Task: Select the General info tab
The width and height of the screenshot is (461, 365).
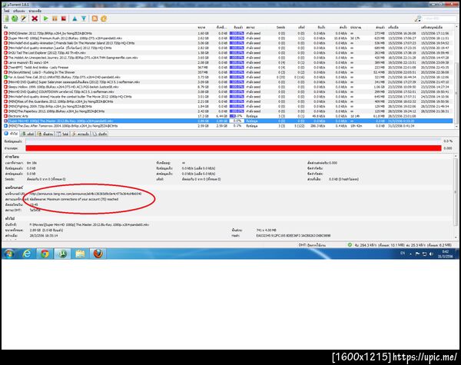Action: click(x=12, y=134)
